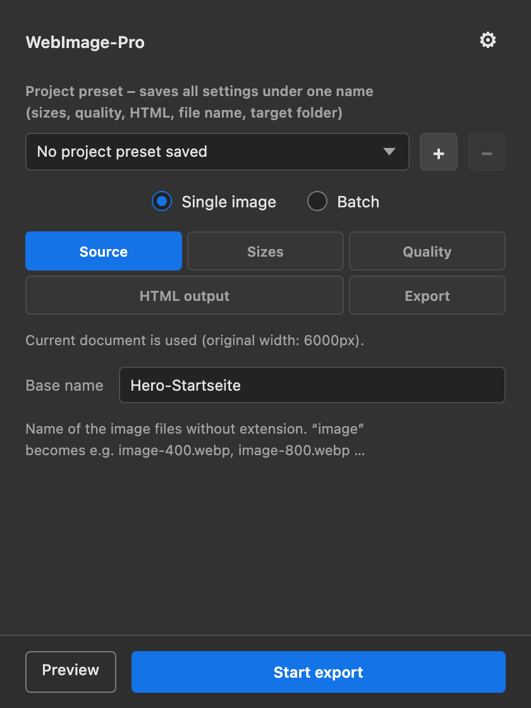Switch to the Source tab
531x708 pixels.
104,251
